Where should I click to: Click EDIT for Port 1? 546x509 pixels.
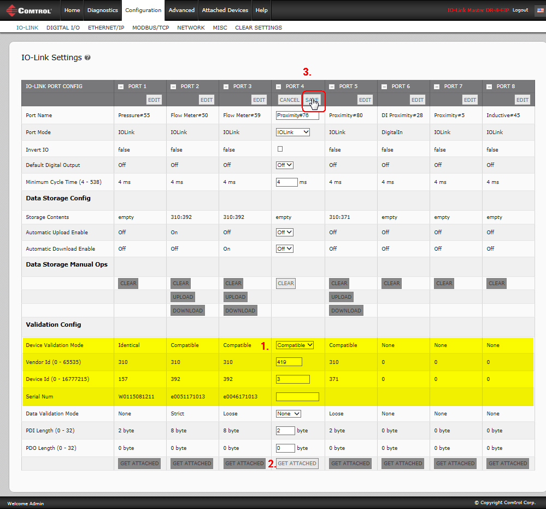coord(154,100)
